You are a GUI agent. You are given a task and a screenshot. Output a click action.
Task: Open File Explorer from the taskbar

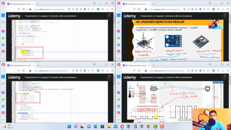(109, 126)
